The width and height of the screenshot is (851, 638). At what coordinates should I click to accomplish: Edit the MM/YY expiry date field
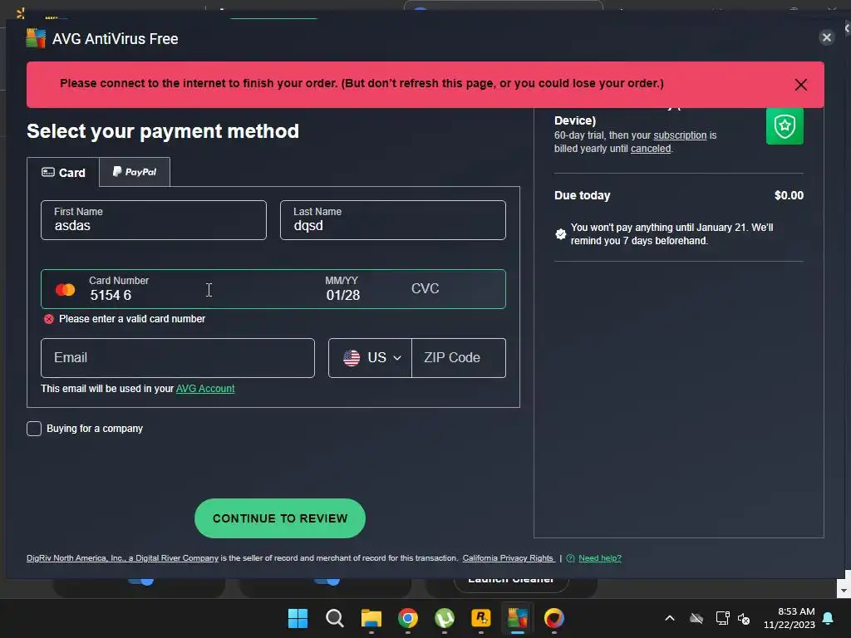343,289
